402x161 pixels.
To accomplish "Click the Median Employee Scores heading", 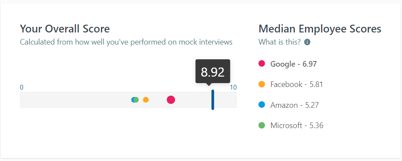I will pos(320,29).
